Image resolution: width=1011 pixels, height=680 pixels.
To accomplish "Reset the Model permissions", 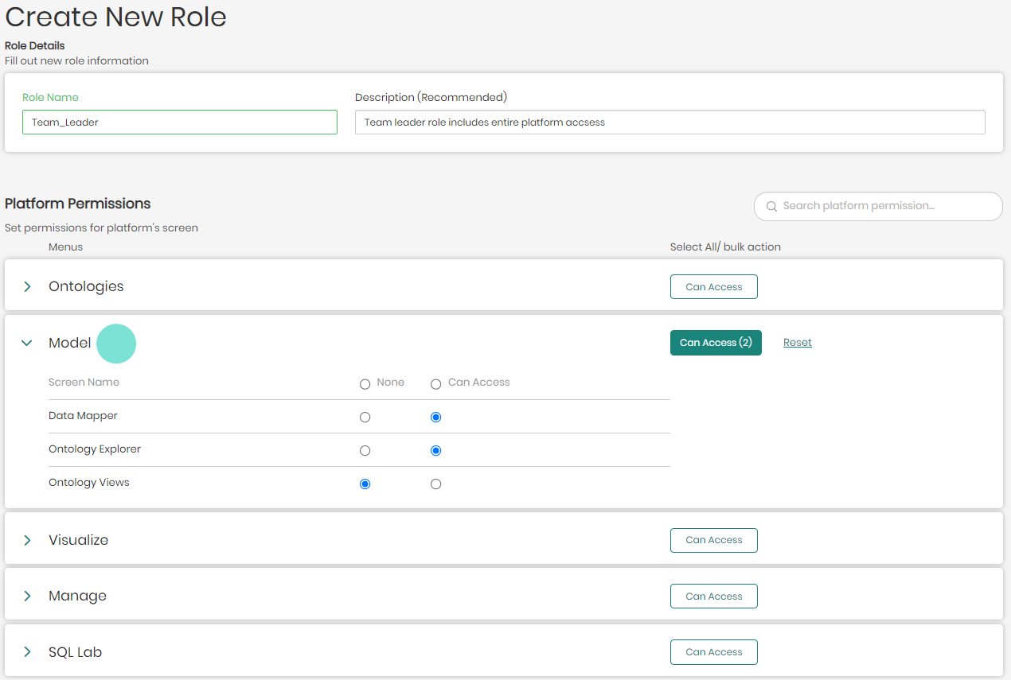I will point(797,343).
